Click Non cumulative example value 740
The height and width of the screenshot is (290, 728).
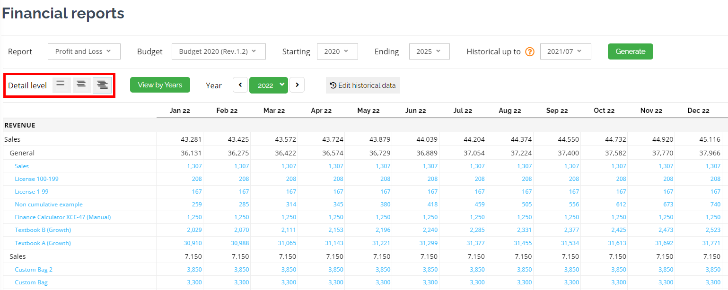(x=715, y=205)
